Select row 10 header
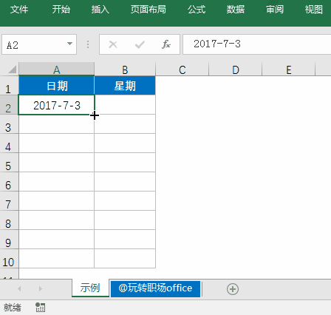Image resolution: width=331 pixels, height=315 pixels. [x=9, y=259]
